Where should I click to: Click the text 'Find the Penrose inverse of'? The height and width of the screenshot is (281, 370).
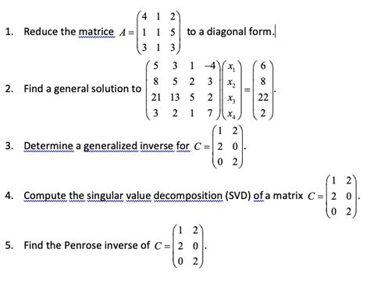pos(87,245)
